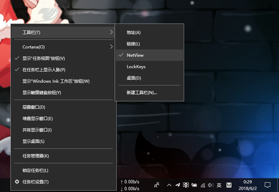Toggle 显示"任务视图"按钮(V) option
This screenshot has height=192, width=279.
coord(64,58)
